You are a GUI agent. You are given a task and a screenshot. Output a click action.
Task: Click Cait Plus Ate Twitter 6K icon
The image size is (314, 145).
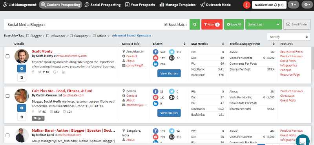[40, 112]
